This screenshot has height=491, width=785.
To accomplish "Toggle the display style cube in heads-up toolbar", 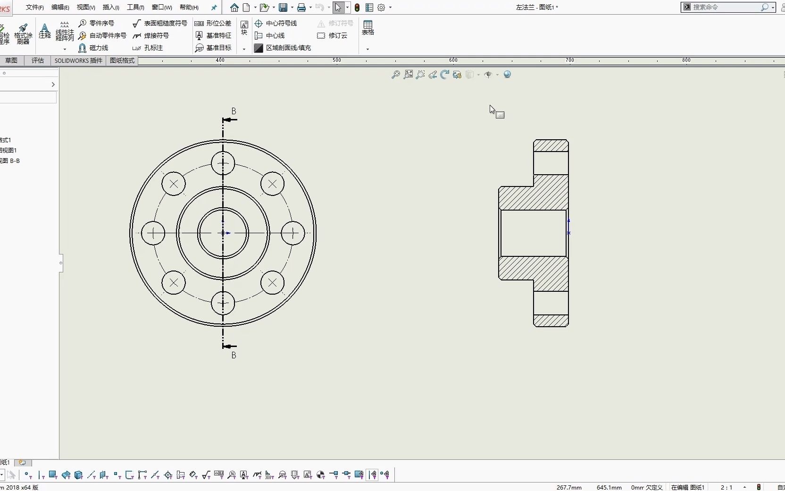I will coord(470,75).
